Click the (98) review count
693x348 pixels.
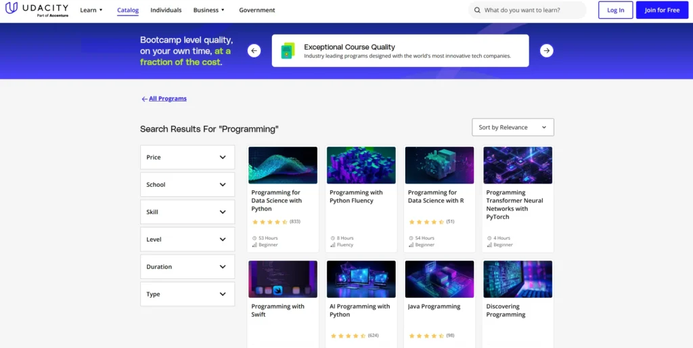pyautogui.click(x=450, y=336)
